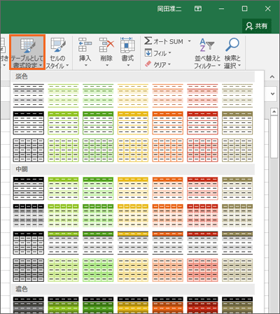Click the 淡色 section header

coord(22,76)
